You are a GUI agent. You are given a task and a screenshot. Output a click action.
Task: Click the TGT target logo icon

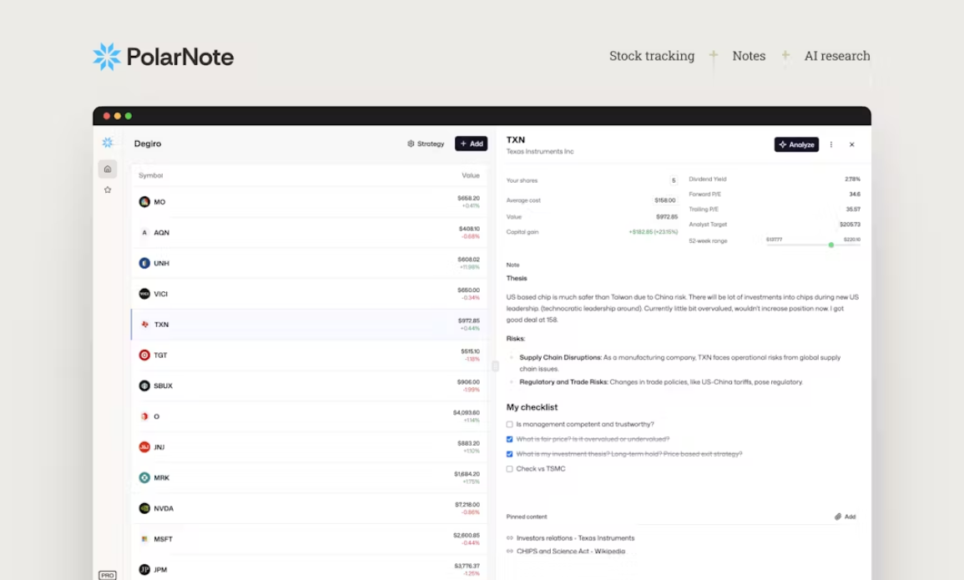144,356
